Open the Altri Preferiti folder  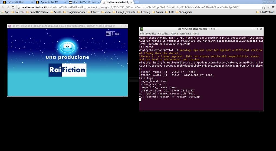(x=265, y=12)
